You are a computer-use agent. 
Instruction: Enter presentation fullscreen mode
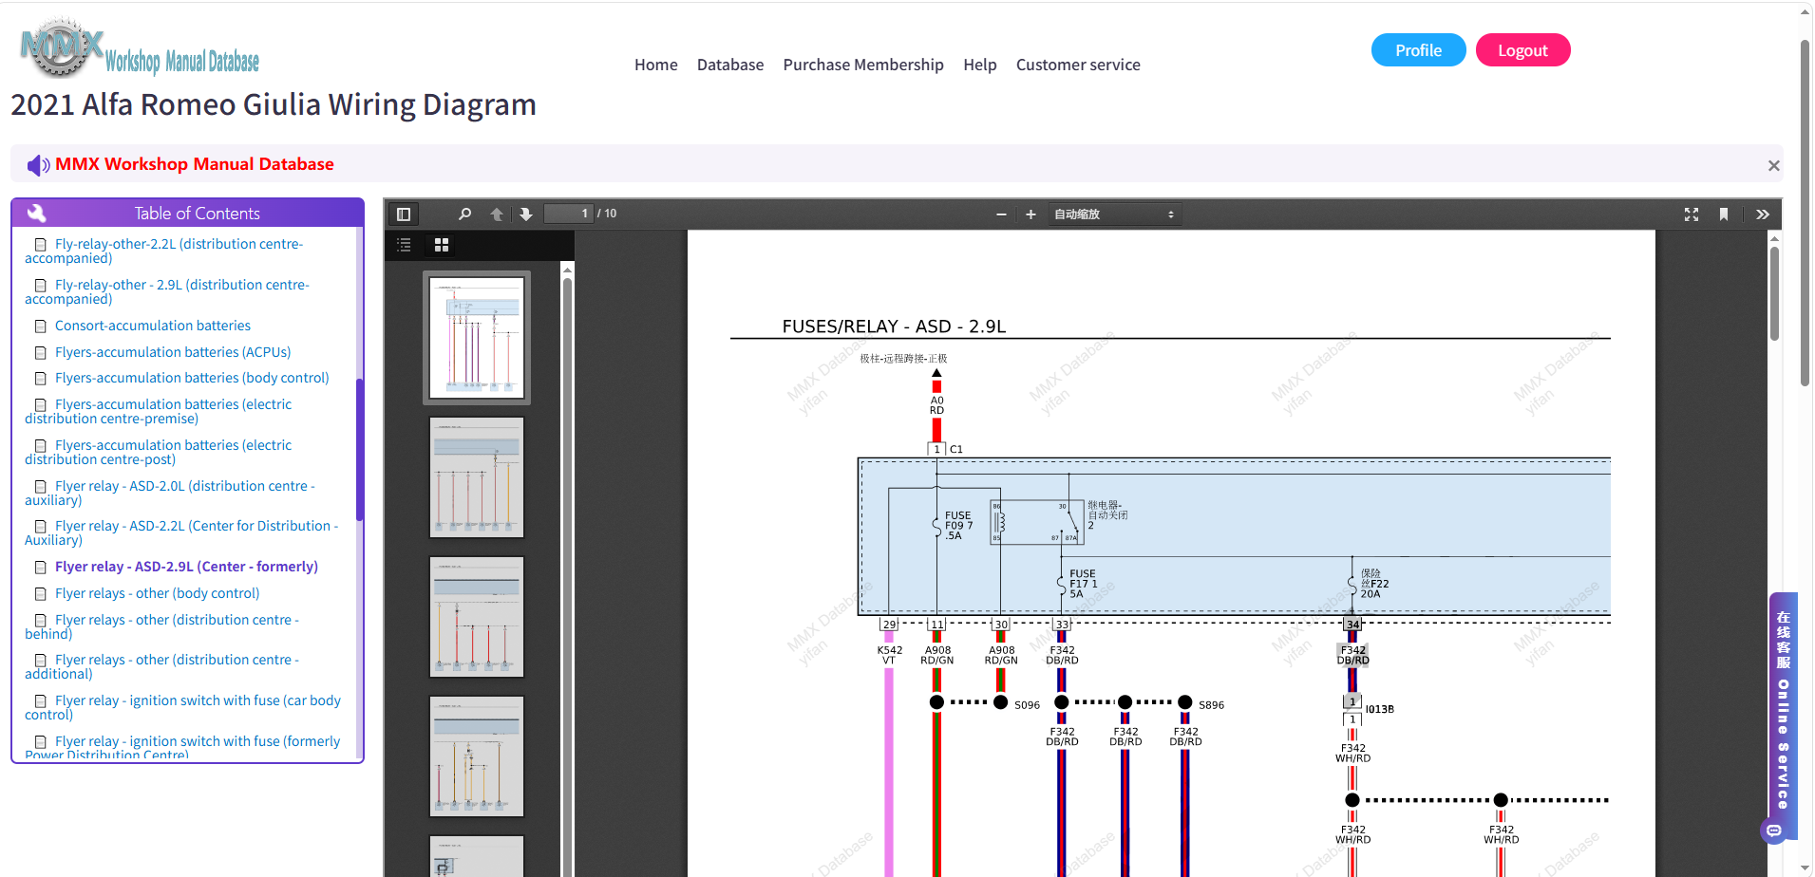1692,215
